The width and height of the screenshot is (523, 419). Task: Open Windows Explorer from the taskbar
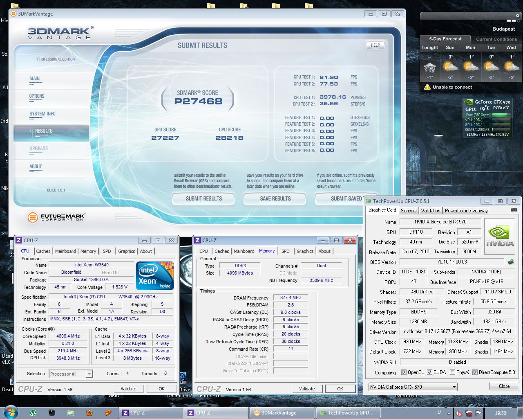[71, 413]
